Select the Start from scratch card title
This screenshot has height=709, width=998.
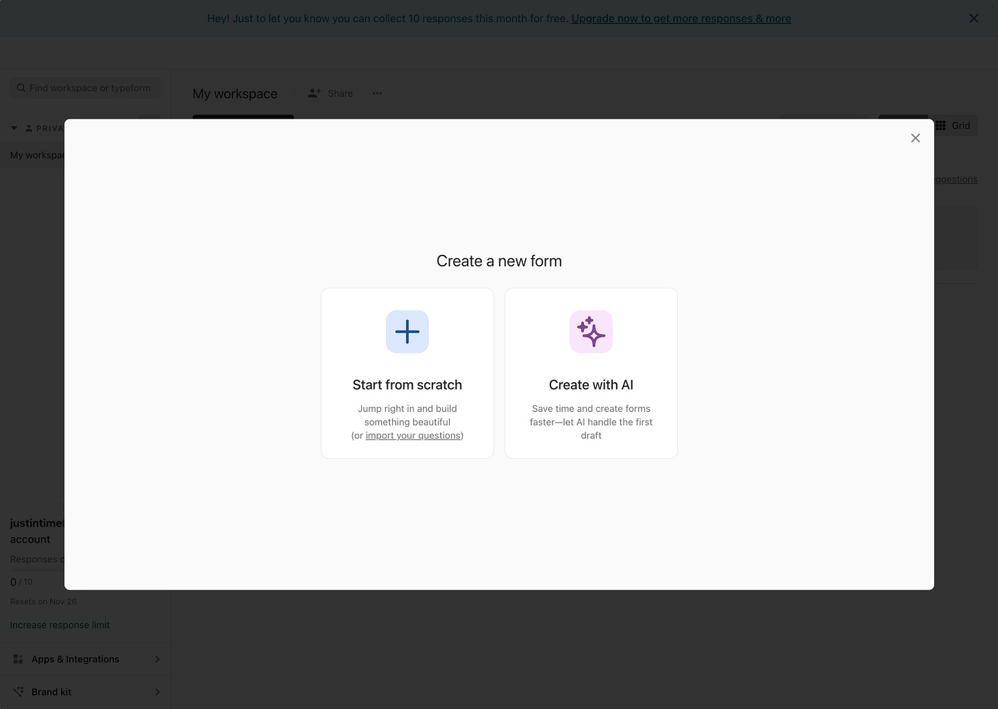click(407, 385)
